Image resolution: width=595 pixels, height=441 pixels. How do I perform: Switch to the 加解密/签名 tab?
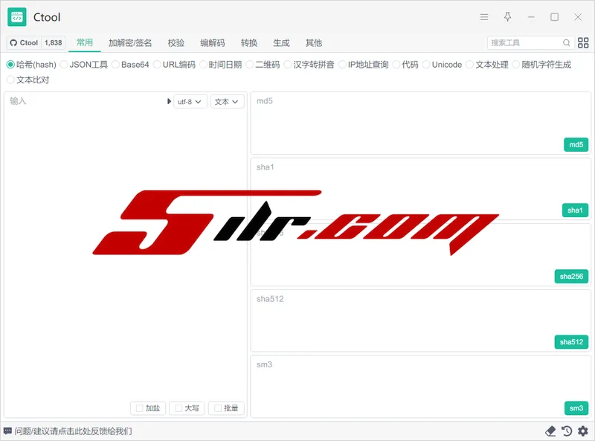130,43
